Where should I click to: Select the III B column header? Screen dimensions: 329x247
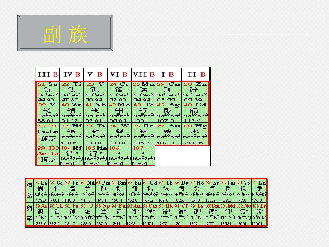(x=48, y=74)
